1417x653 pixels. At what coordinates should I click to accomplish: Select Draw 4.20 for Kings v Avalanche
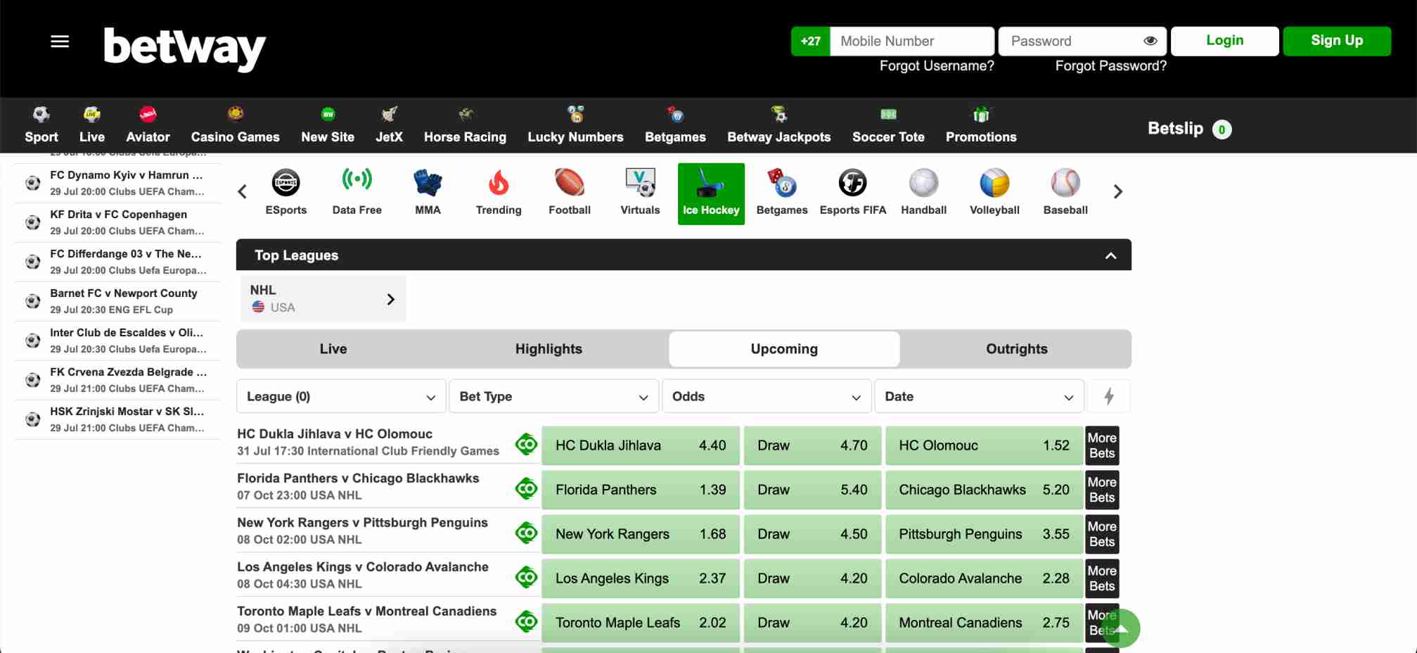tap(812, 578)
